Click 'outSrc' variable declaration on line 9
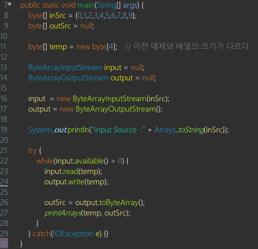This screenshot has width=258, height=249. tap(60, 26)
